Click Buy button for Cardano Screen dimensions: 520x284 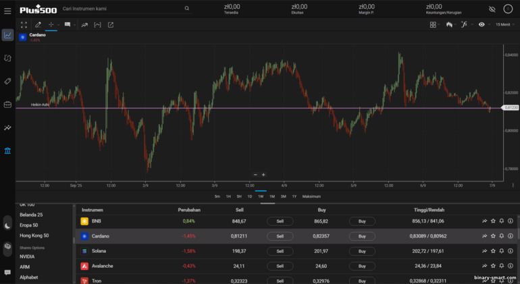pos(362,236)
